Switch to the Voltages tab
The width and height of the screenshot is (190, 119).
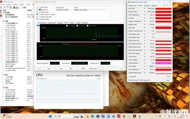(x=60, y=23)
